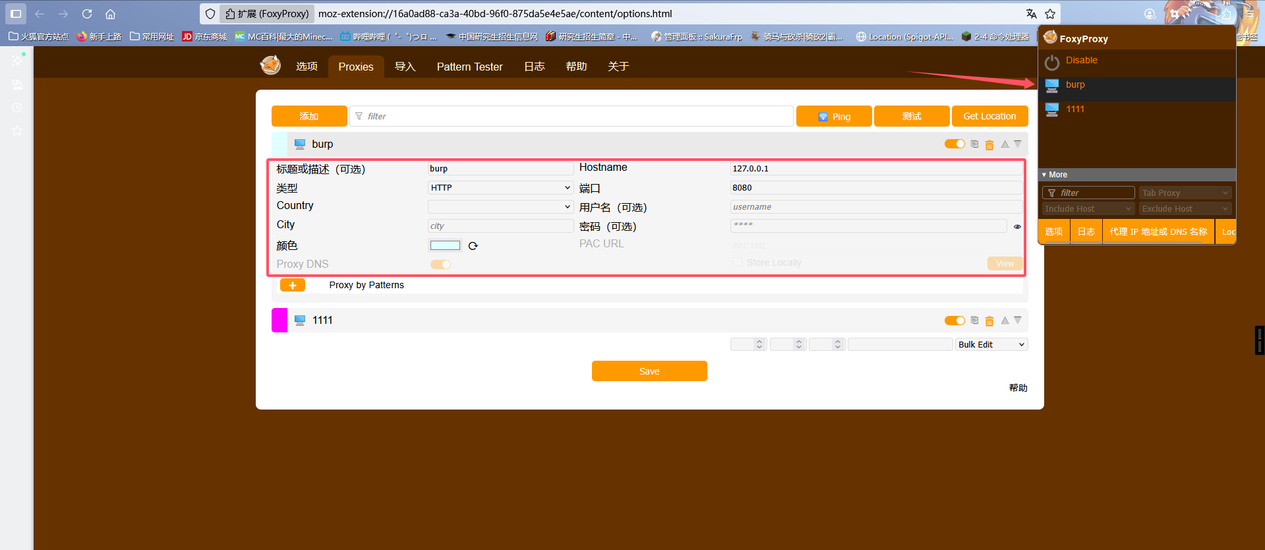The width and height of the screenshot is (1265, 550).
Task: Delete the 1111 proxy with trash icon
Action: click(x=989, y=321)
